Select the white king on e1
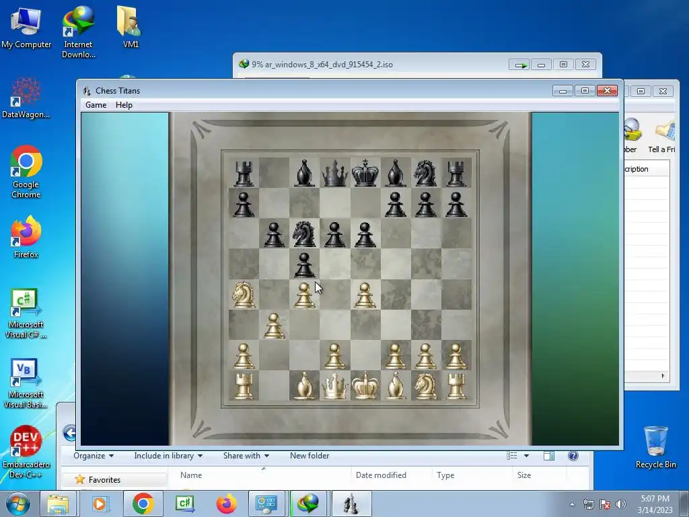Image resolution: width=689 pixels, height=517 pixels. click(x=365, y=386)
